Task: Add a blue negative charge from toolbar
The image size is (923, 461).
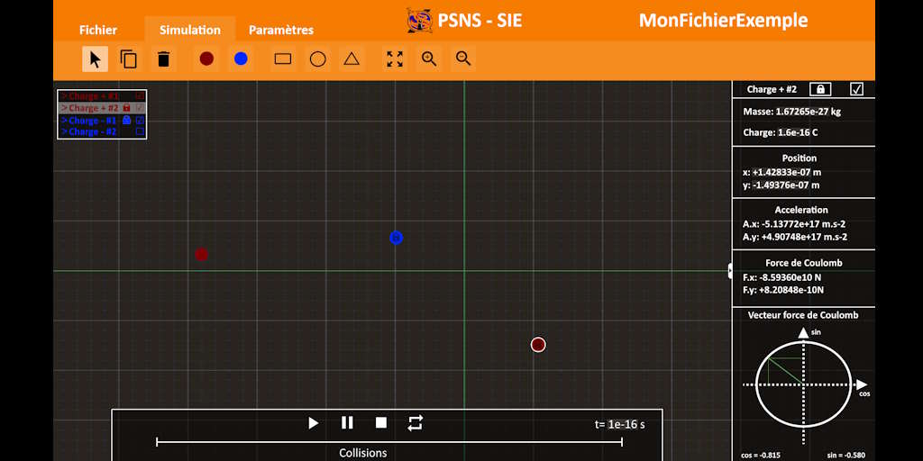Action: tap(241, 59)
